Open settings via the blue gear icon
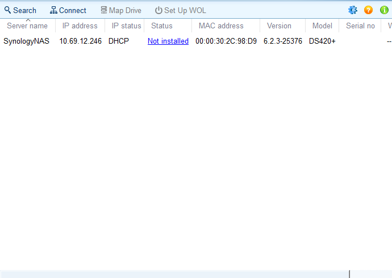392x278 pixels. (353, 10)
